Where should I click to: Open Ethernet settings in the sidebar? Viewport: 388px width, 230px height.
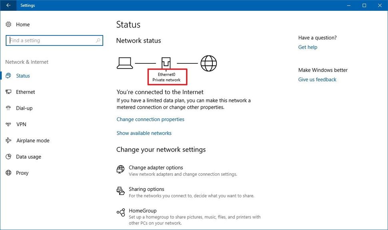pyautogui.click(x=25, y=92)
